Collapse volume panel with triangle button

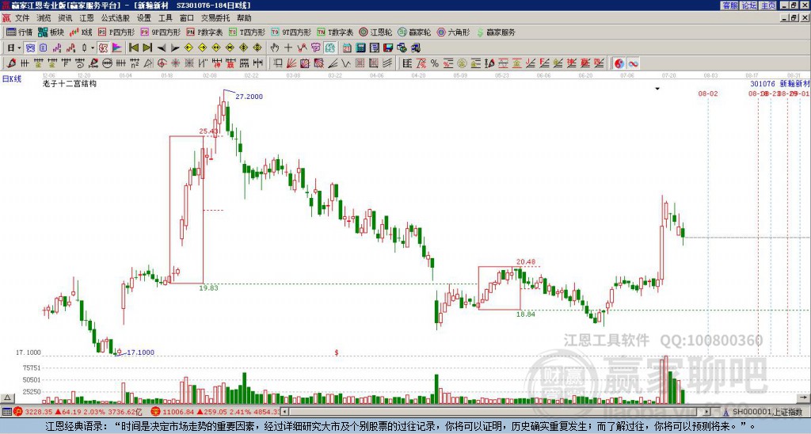[7, 398]
